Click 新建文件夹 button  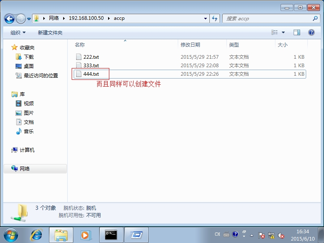pyautogui.click(x=50, y=32)
